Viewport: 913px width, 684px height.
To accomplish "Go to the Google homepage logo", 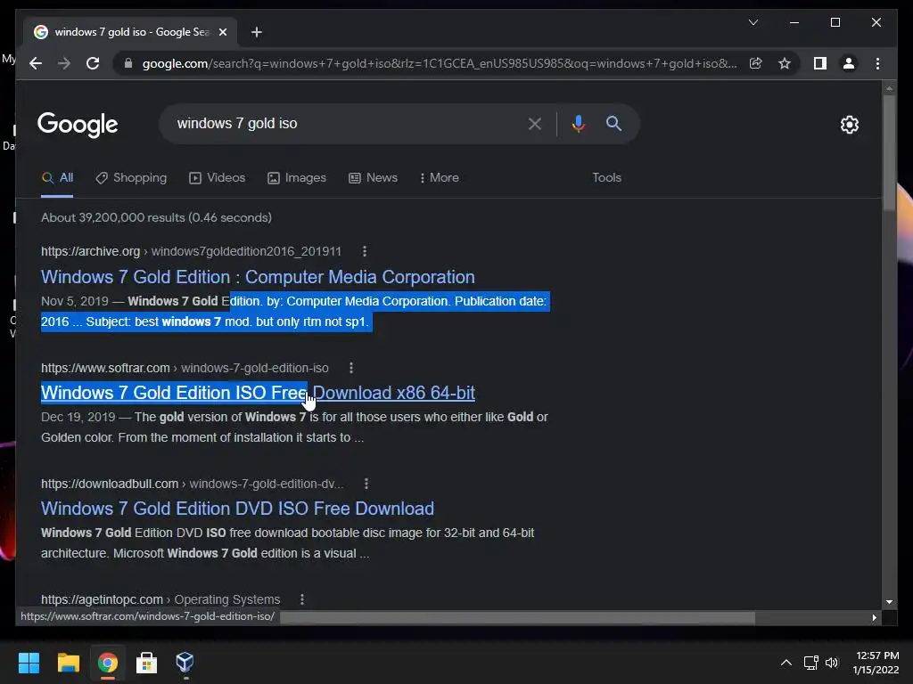I will 78,125.
